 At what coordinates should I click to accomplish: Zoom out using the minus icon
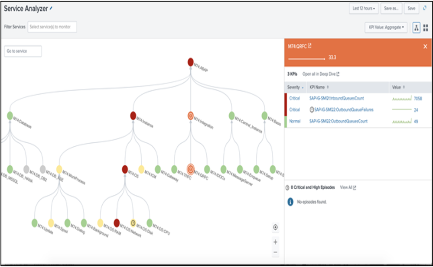pos(275,252)
